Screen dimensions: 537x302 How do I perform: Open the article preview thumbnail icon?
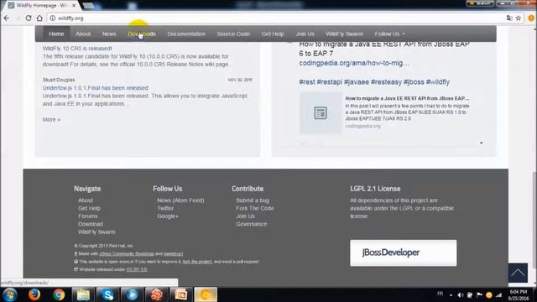click(321, 113)
